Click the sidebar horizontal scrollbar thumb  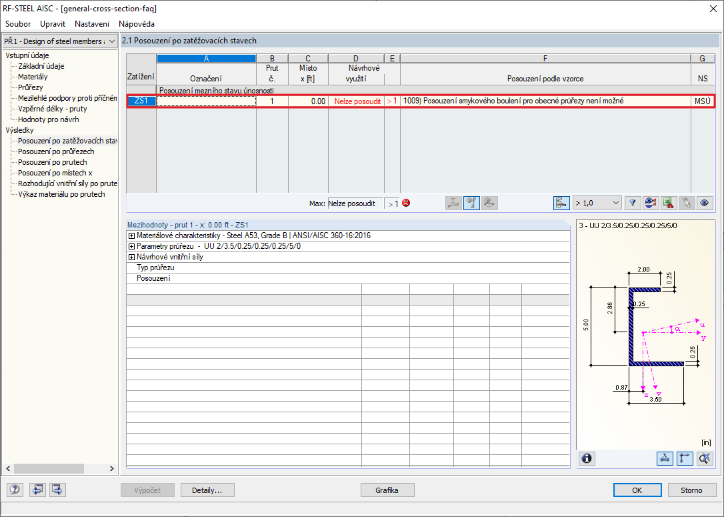click(x=49, y=468)
